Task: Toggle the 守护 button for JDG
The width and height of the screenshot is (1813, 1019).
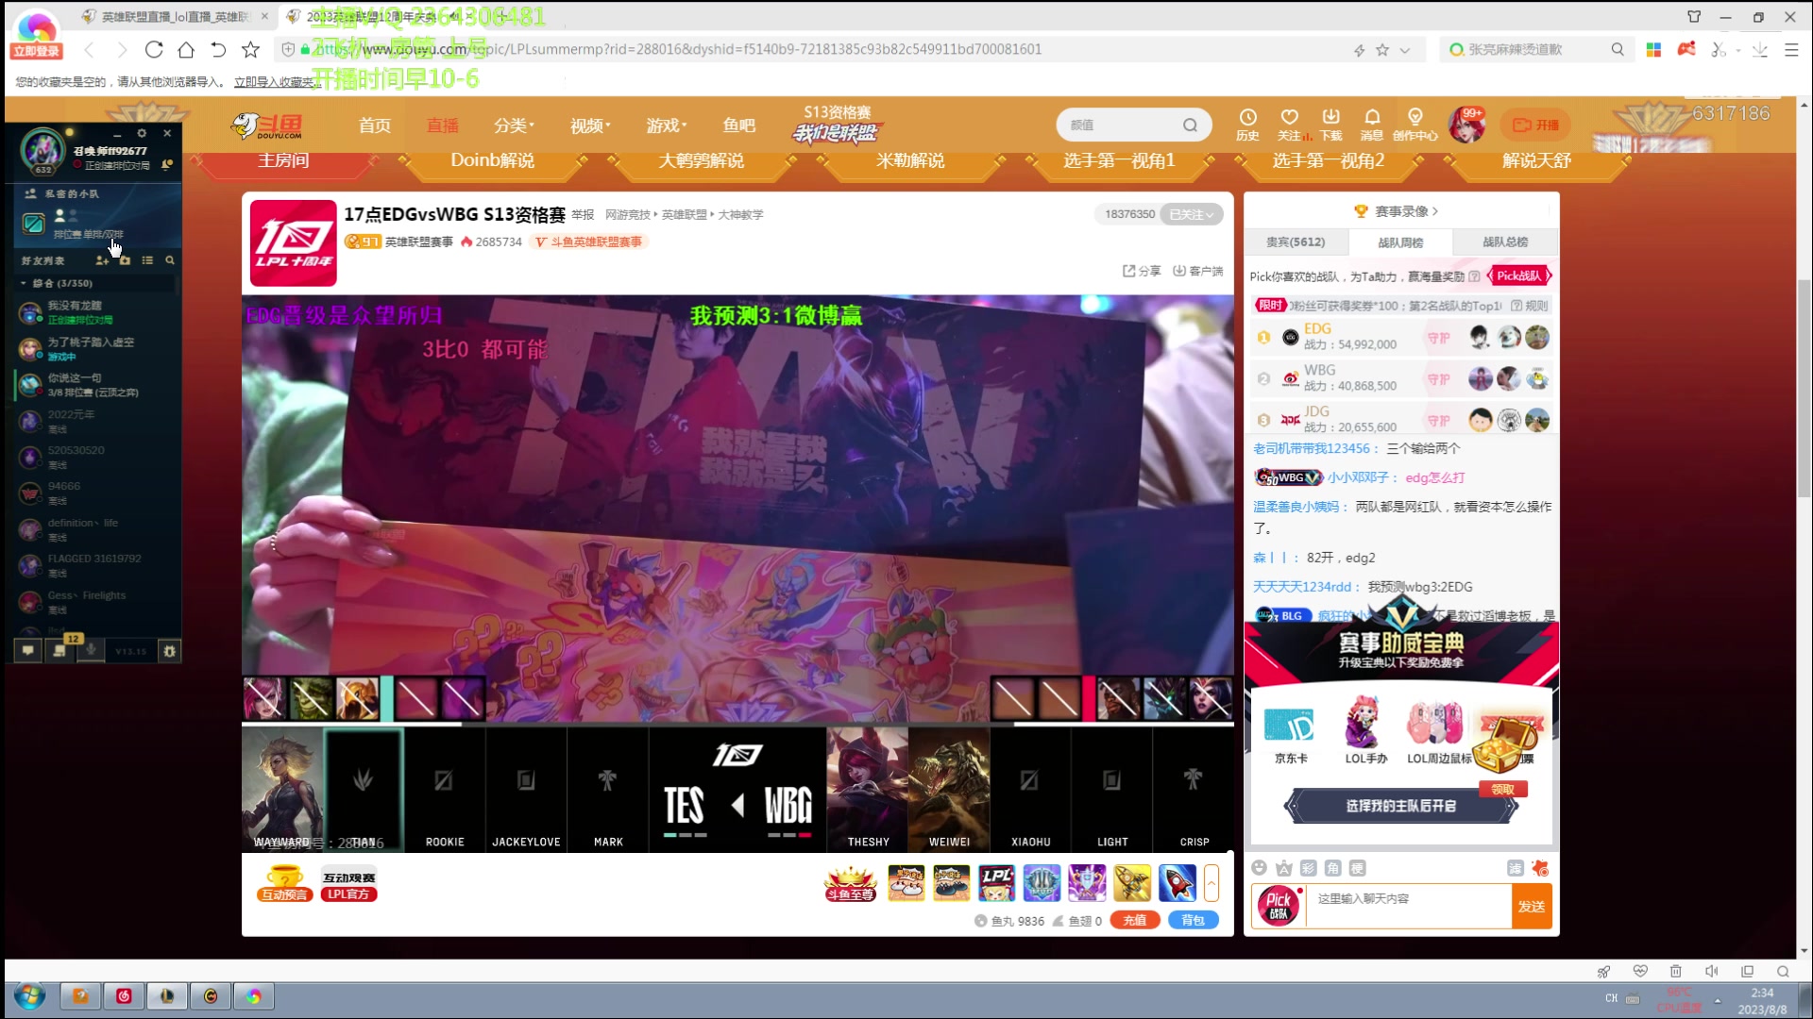Action: point(1439,421)
